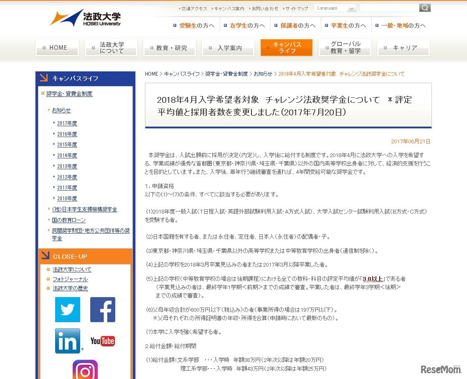Open 法政大学について CLOSE-UP link
This screenshot has width=467, height=379.
[x=72, y=270]
